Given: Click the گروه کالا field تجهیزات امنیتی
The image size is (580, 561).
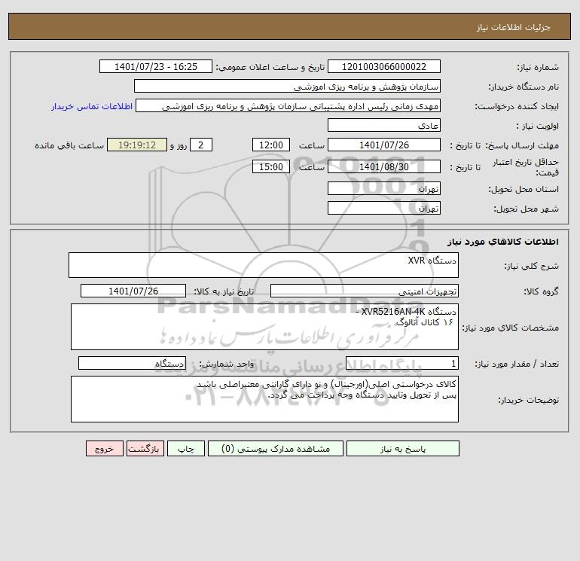Looking at the screenshot, I should [365, 291].
